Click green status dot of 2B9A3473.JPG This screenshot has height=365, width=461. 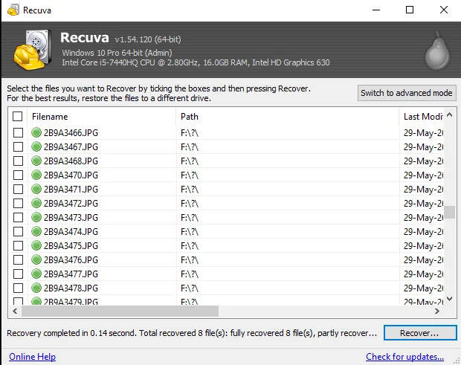click(36, 217)
